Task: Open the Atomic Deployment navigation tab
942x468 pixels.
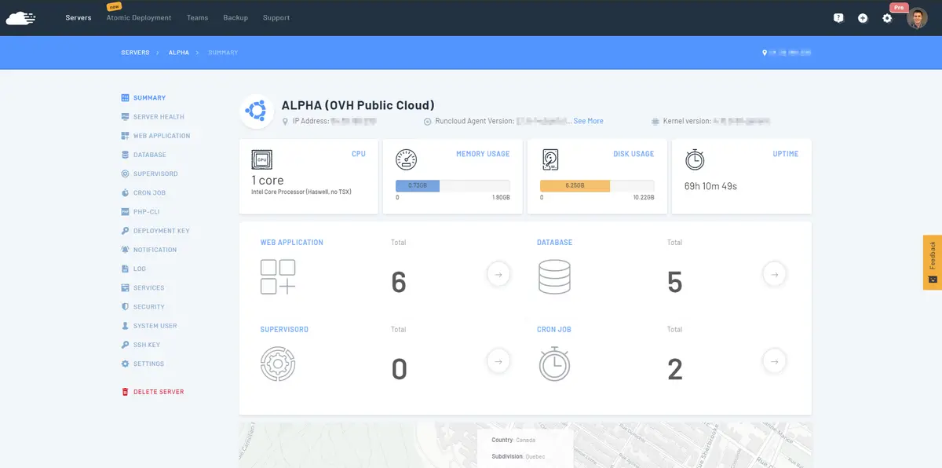Action: (x=139, y=18)
